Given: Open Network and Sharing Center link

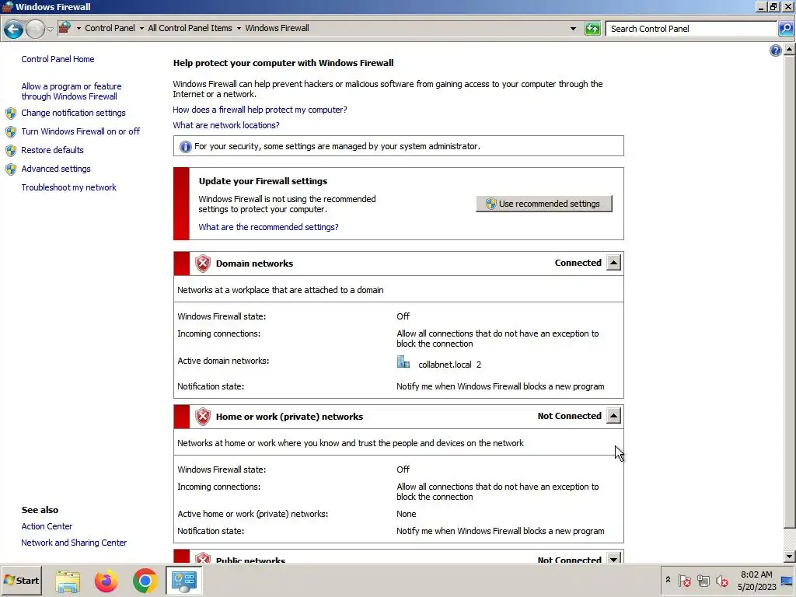Looking at the screenshot, I should (x=74, y=543).
